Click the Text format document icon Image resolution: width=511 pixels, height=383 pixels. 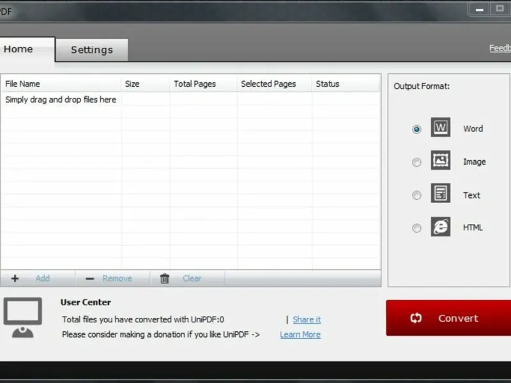[x=441, y=193]
